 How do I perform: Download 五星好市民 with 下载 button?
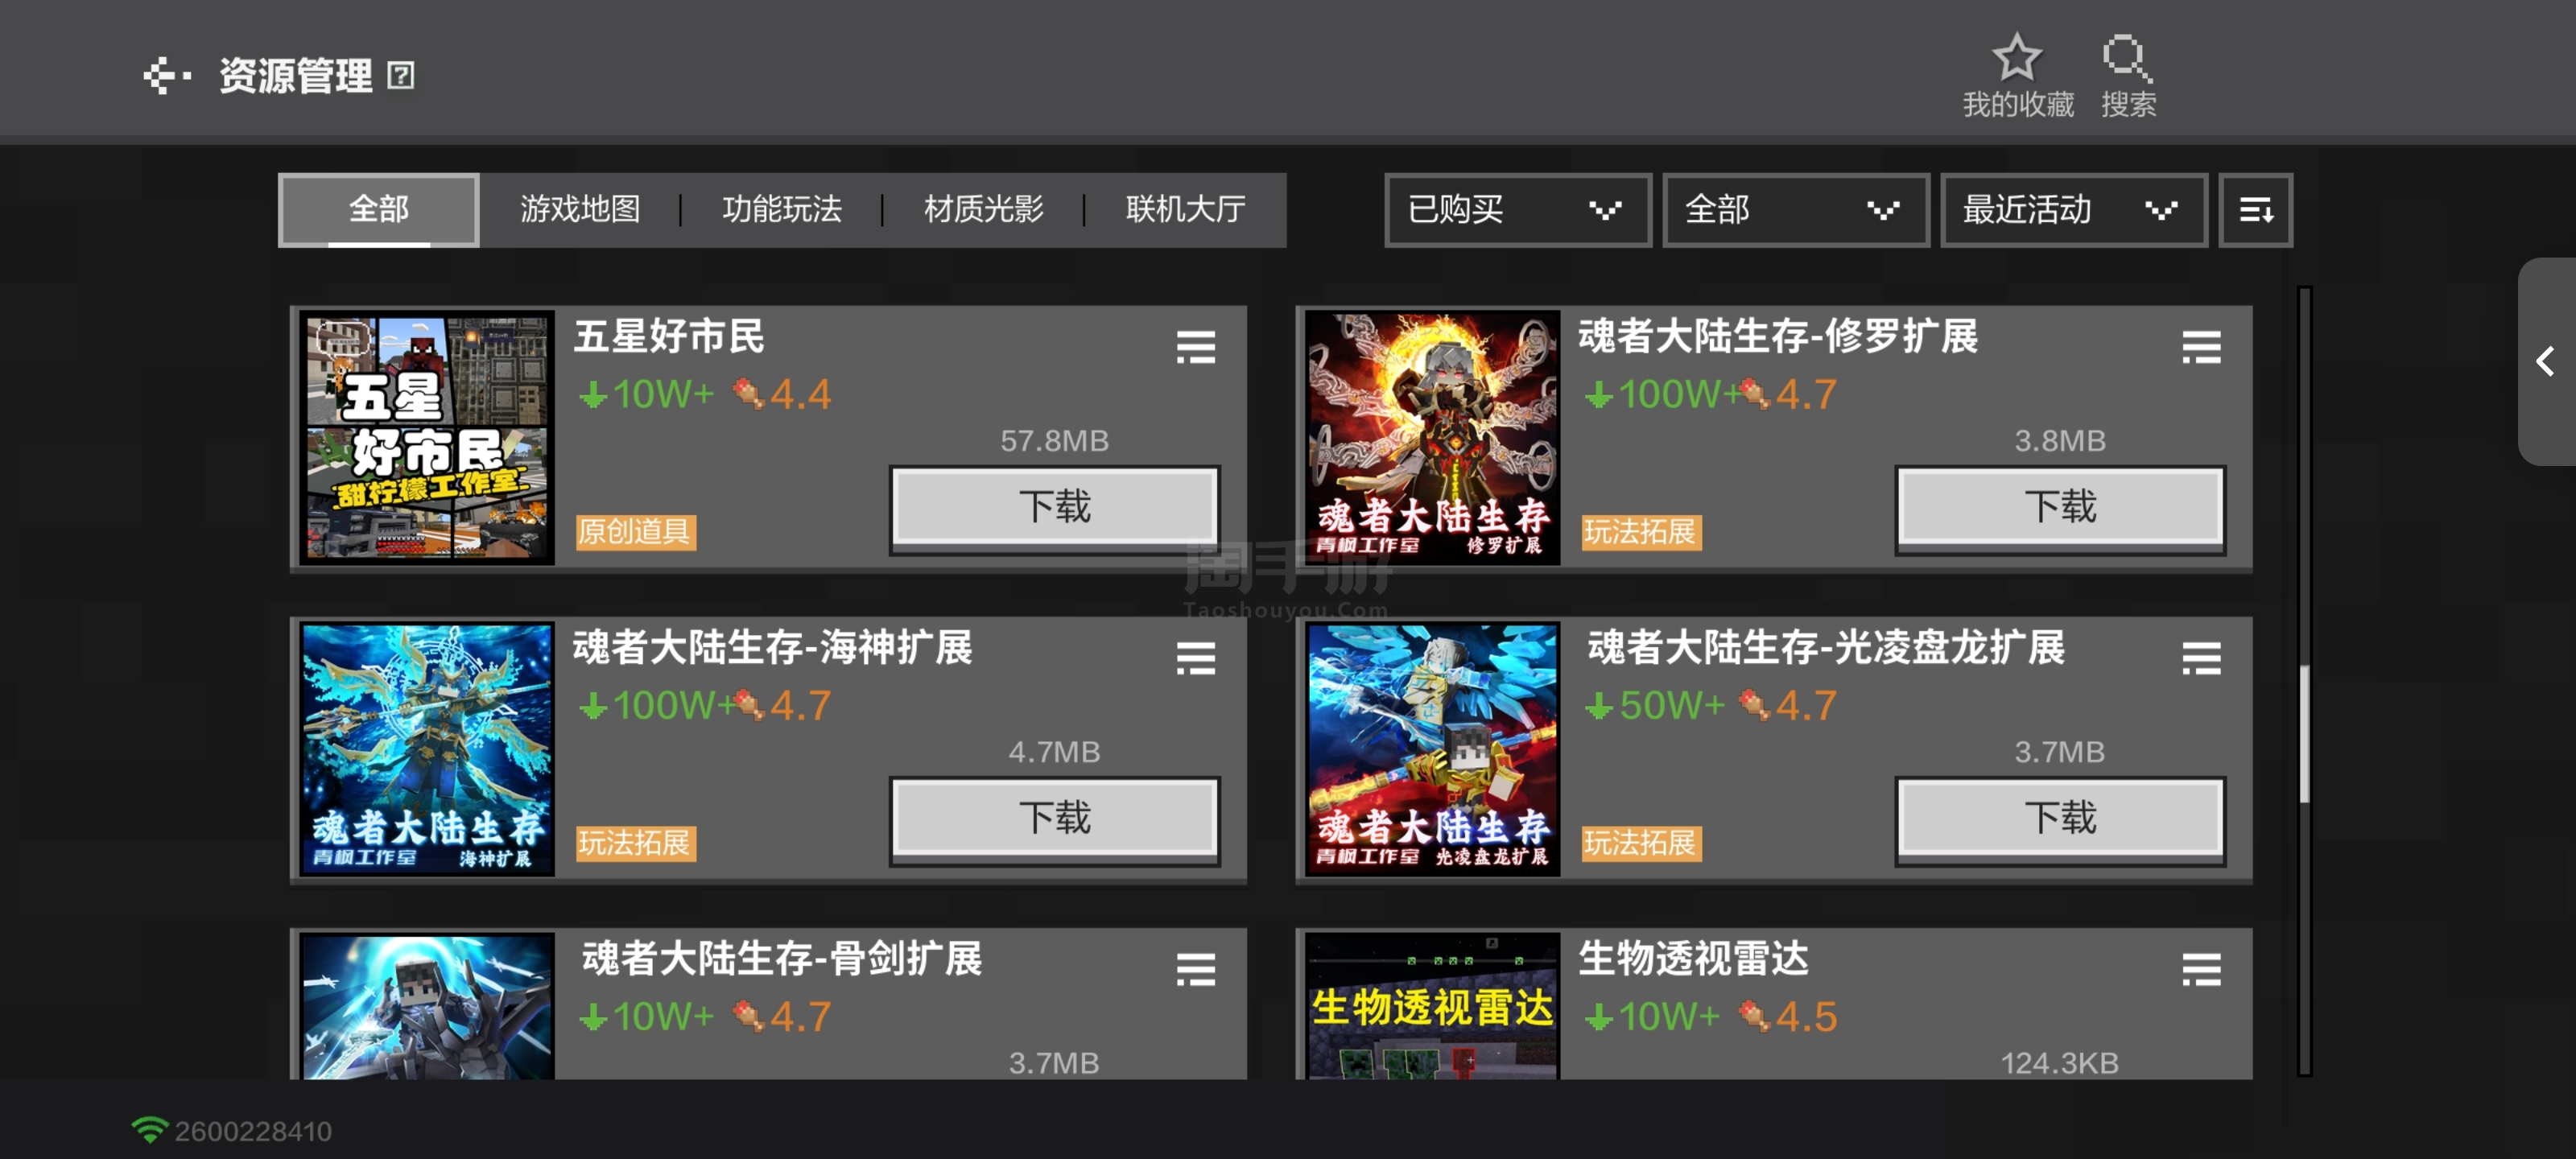point(1055,507)
